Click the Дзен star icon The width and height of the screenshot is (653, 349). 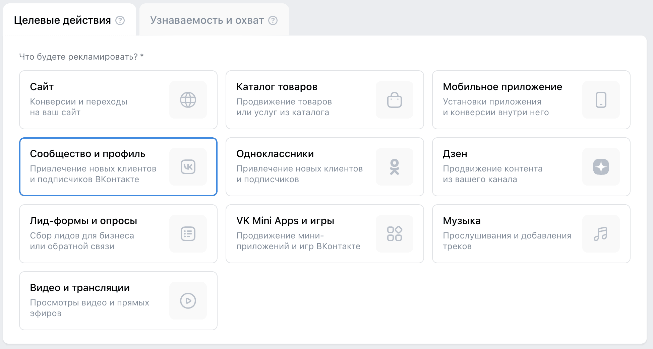click(601, 167)
